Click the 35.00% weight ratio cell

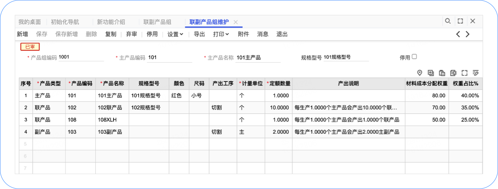point(465,108)
